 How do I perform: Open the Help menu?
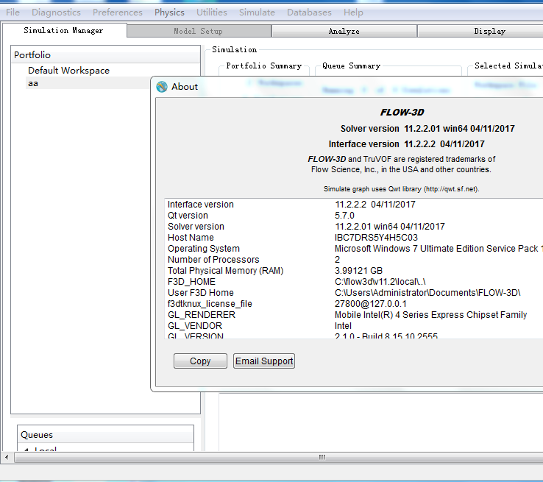coord(353,13)
